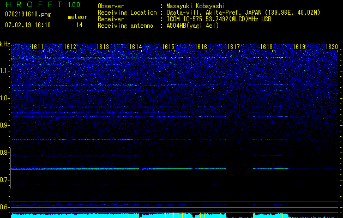Viewport: 343px width, 218px height.
Task: Click the kHz unit label
Action: [5, 44]
